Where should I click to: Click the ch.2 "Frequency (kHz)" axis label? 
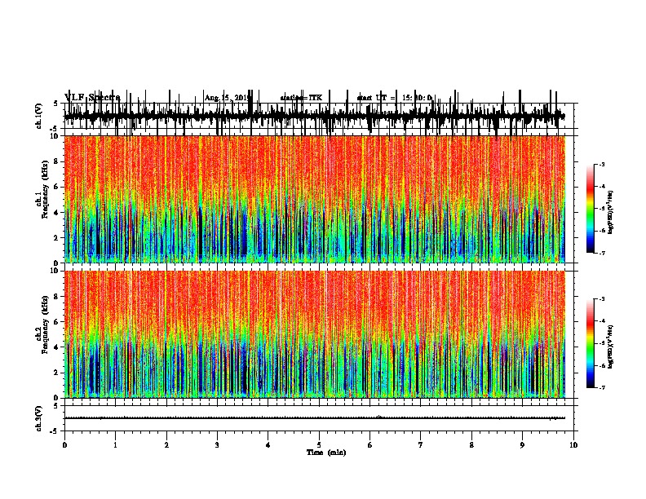coord(45,325)
